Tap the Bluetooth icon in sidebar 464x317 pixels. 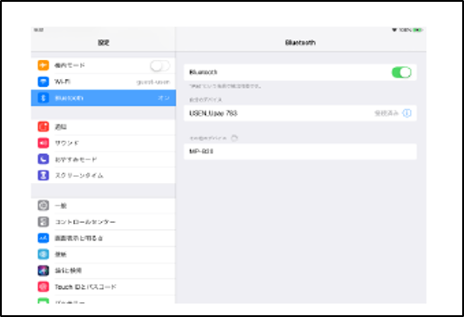pyautogui.click(x=44, y=98)
